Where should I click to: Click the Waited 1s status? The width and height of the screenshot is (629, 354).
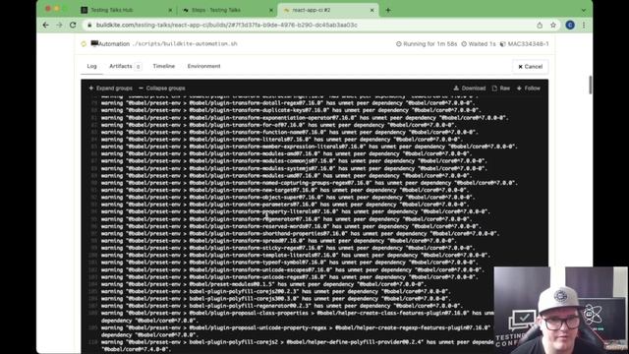tap(479, 43)
